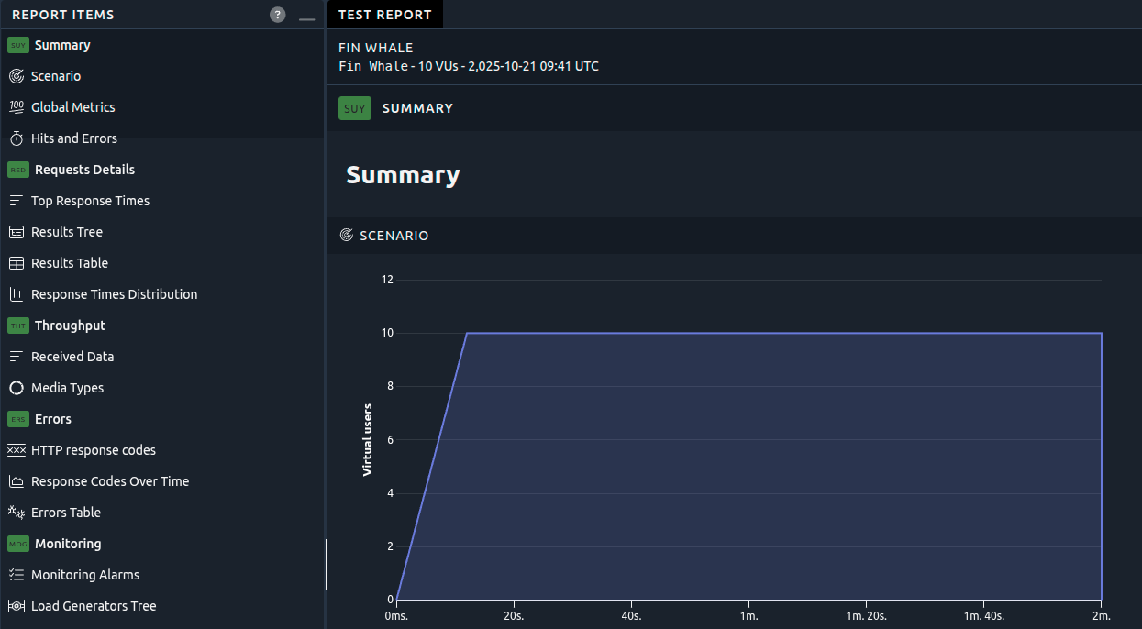Viewport: 1142px width, 629px height.
Task: Click the Hits and Errors stopwatch icon
Action: pos(17,138)
